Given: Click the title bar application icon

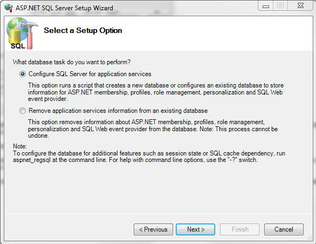Looking at the screenshot, I should pos(9,8).
